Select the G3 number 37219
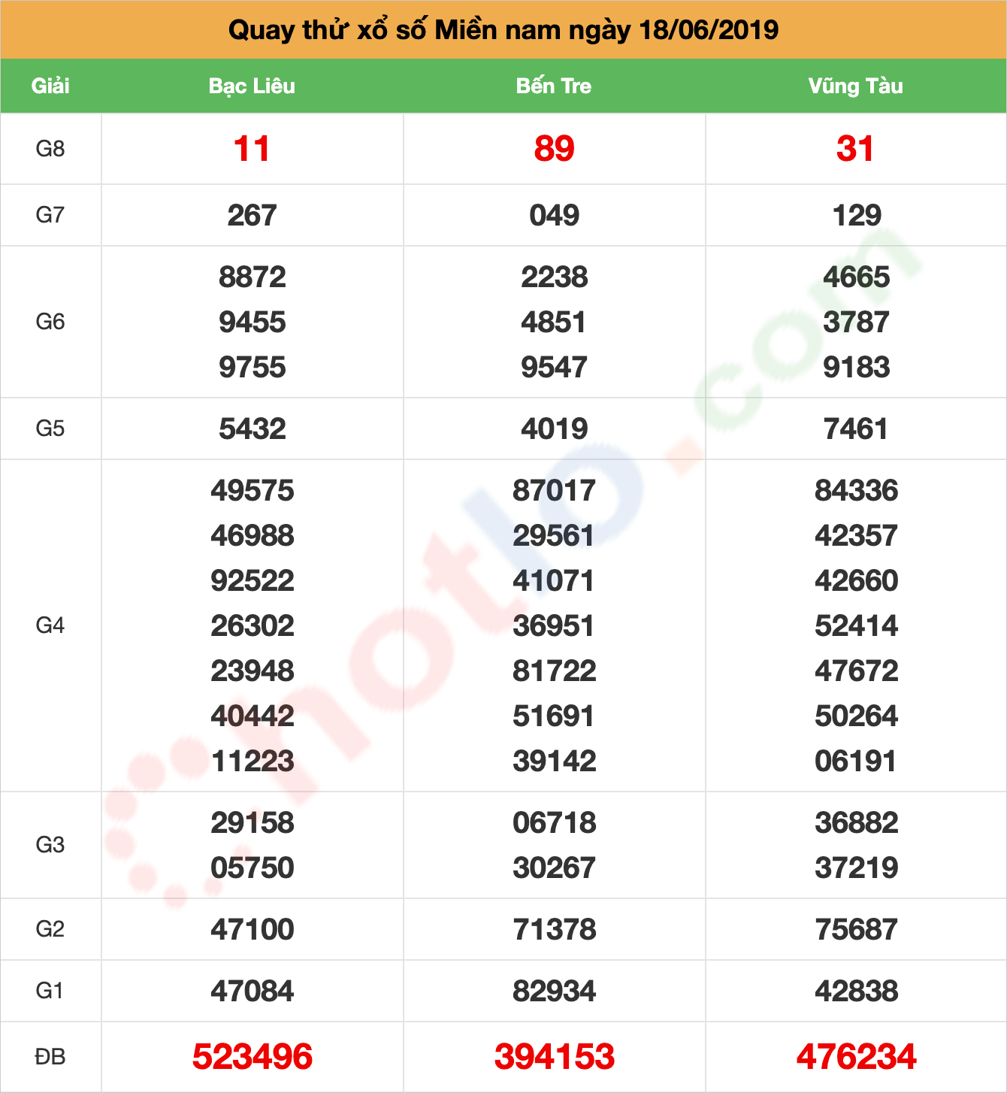1007x1093 pixels. coord(856,868)
